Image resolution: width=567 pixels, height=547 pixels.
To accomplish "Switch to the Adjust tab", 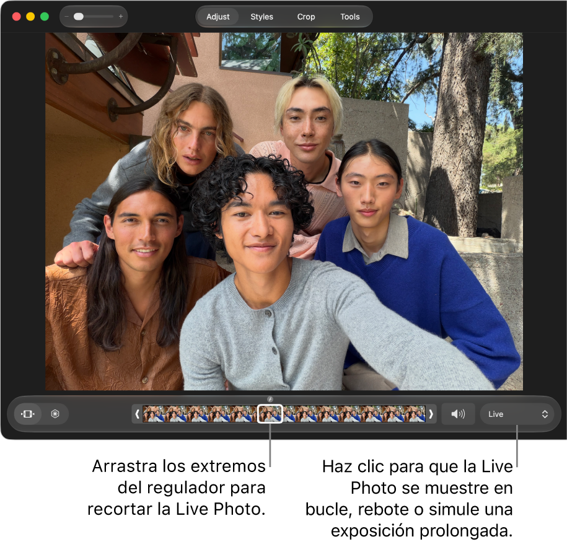I will click(x=218, y=17).
